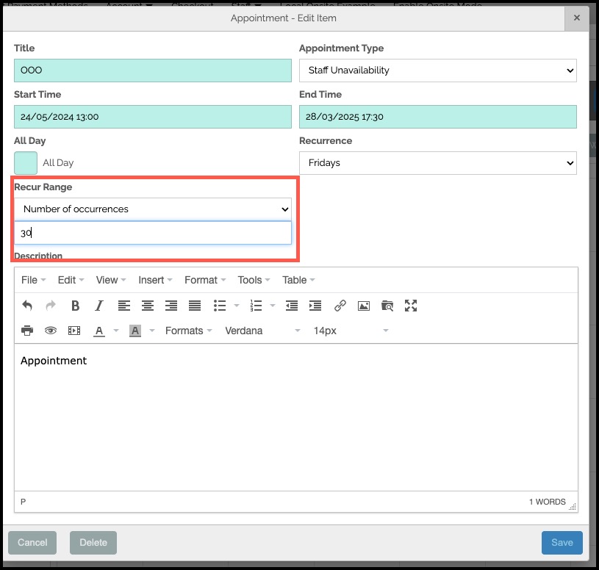599x570 pixels.
Task: Open the editor Table menu
Action: click(298, 280)
